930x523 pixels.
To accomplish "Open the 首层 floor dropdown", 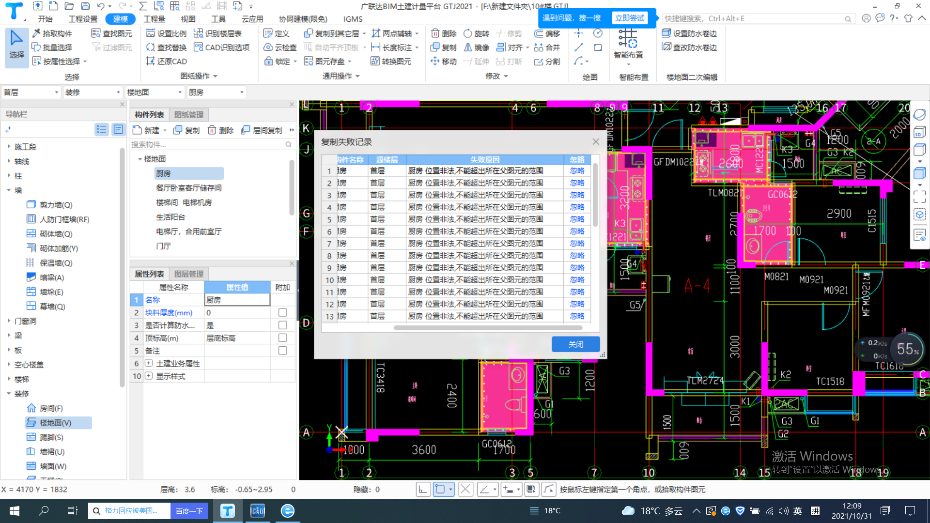I will point(31,92).
